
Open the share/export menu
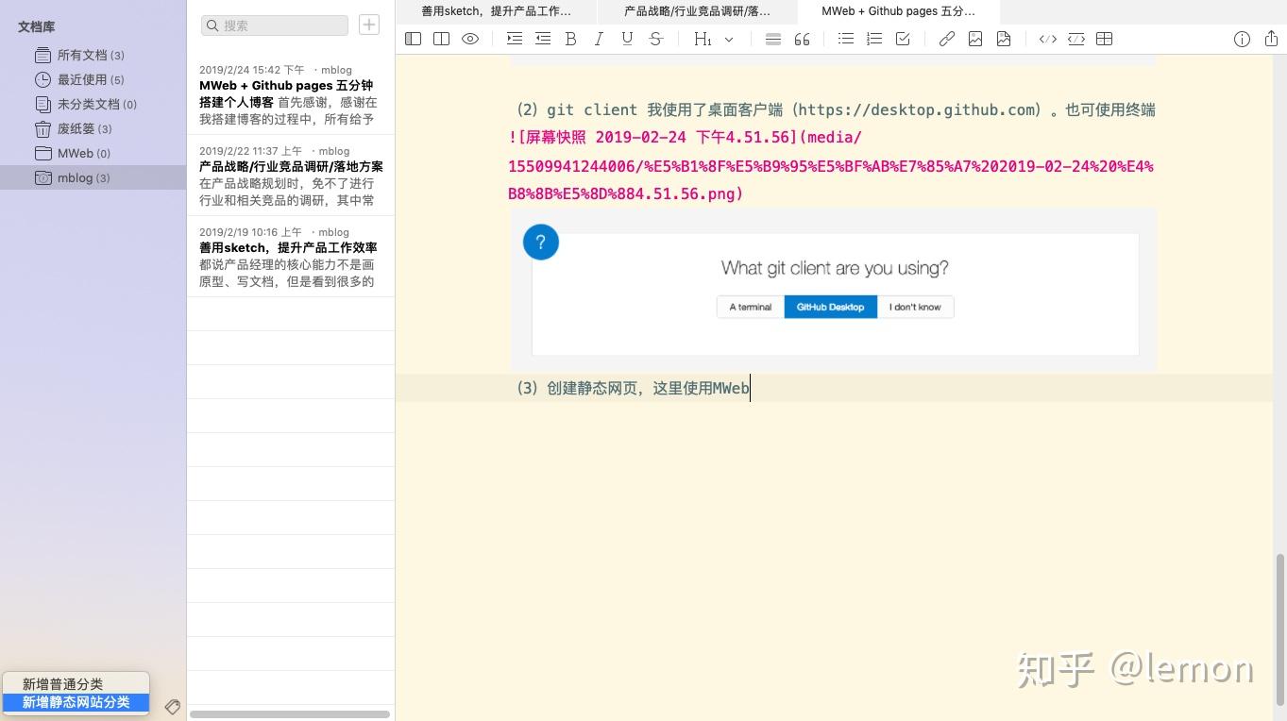click(1271, 38)
